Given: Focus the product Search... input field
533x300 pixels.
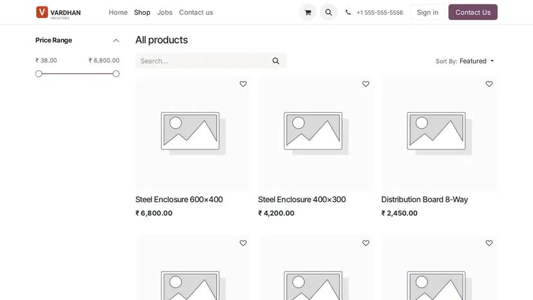Looking at the screenshot, I should coord(202,61).
